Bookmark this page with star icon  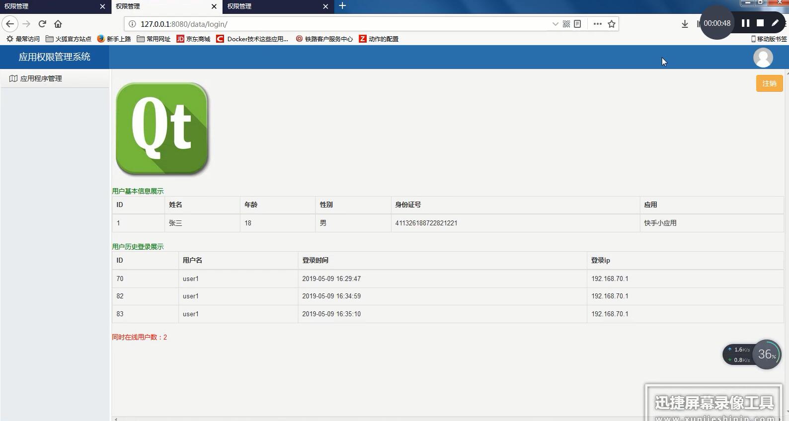click(612, 24)
